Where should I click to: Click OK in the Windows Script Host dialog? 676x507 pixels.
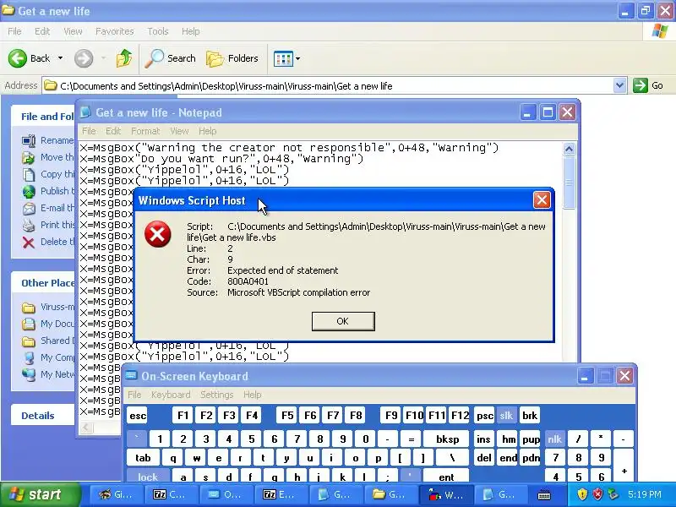343,321
